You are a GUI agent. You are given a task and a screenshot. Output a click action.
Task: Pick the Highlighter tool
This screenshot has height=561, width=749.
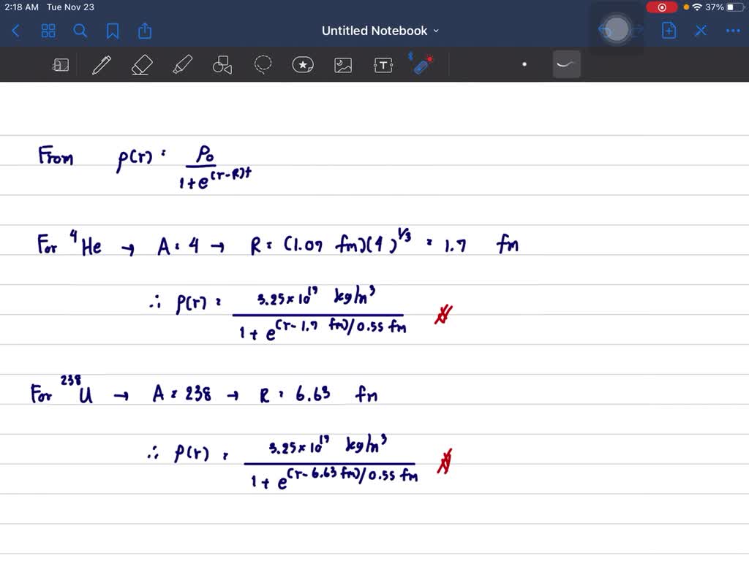182,64
